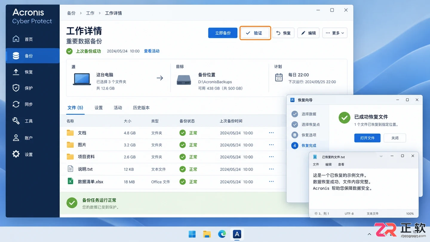The width and height of the screenshot is (430, 242).
Task: Switch to the 设置 tab
Action: [99, 108]
